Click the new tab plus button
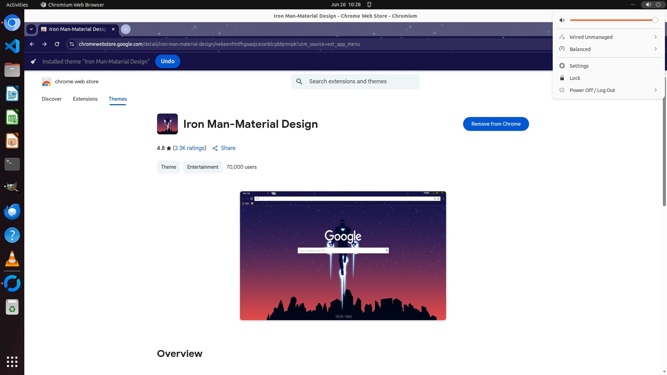The height and width of the screenshot is (375, 667). 126,29
